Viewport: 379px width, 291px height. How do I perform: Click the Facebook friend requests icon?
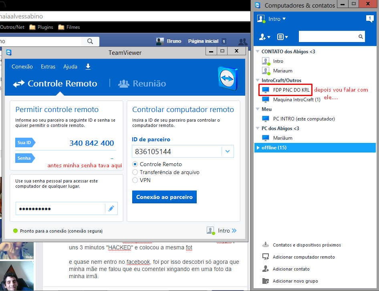click(243, 42)
